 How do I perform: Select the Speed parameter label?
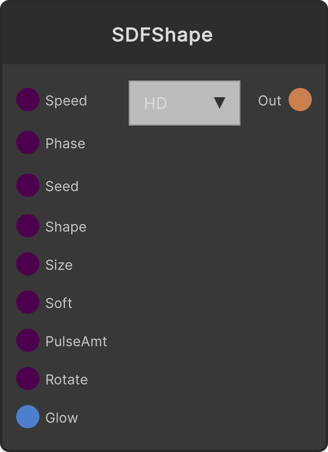[x=66, y=101]
